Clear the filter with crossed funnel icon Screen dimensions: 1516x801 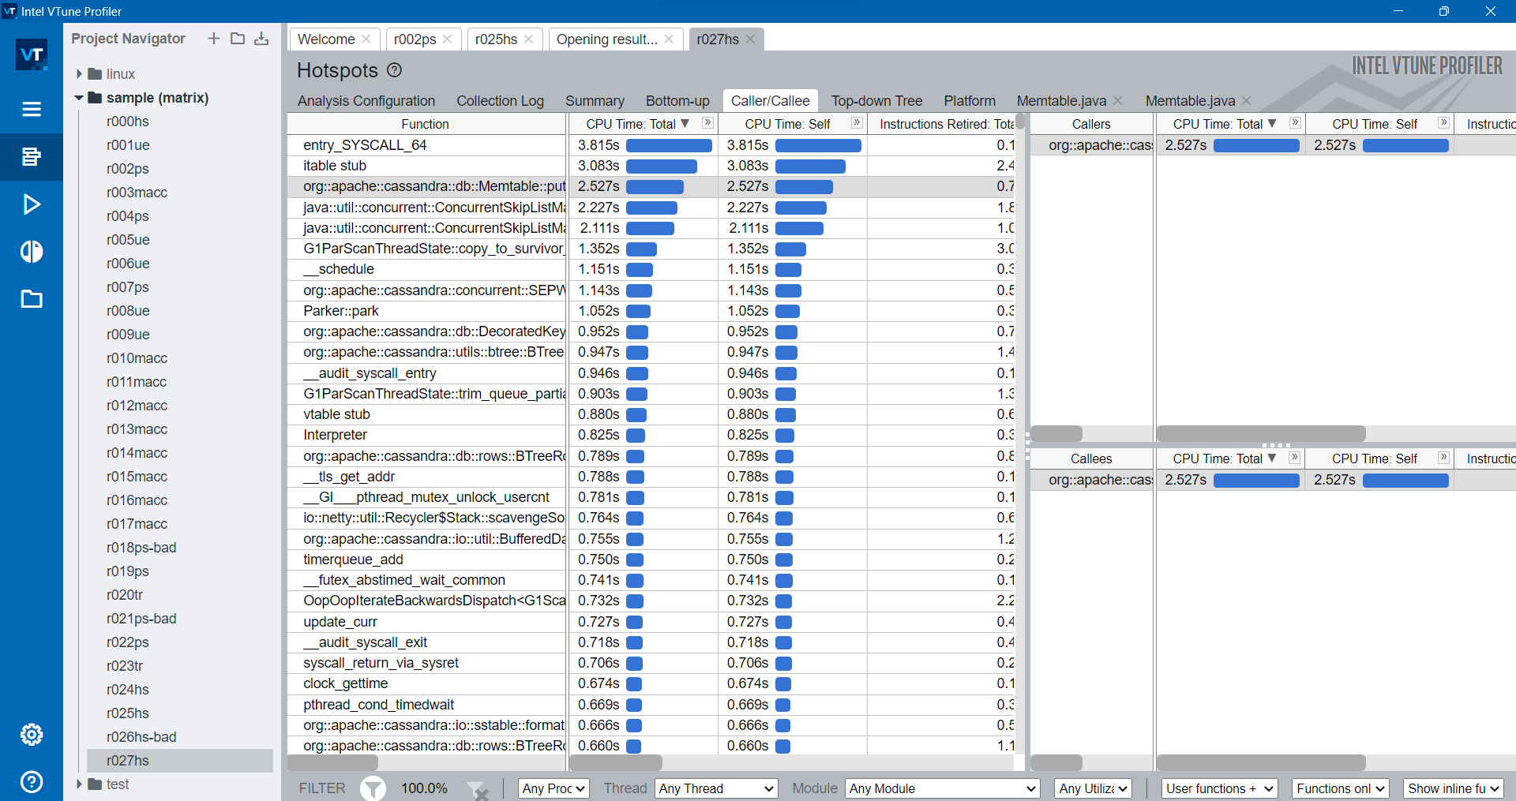(x=478, y=789)
